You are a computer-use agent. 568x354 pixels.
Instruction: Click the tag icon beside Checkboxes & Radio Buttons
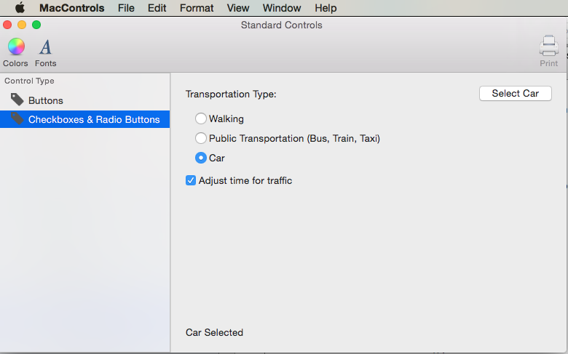(x=17, y=118)
